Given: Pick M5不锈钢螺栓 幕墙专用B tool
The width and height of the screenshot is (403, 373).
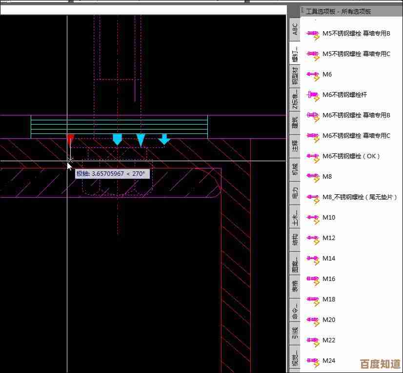Looking at the screenshot, I should tap(312, 34).
